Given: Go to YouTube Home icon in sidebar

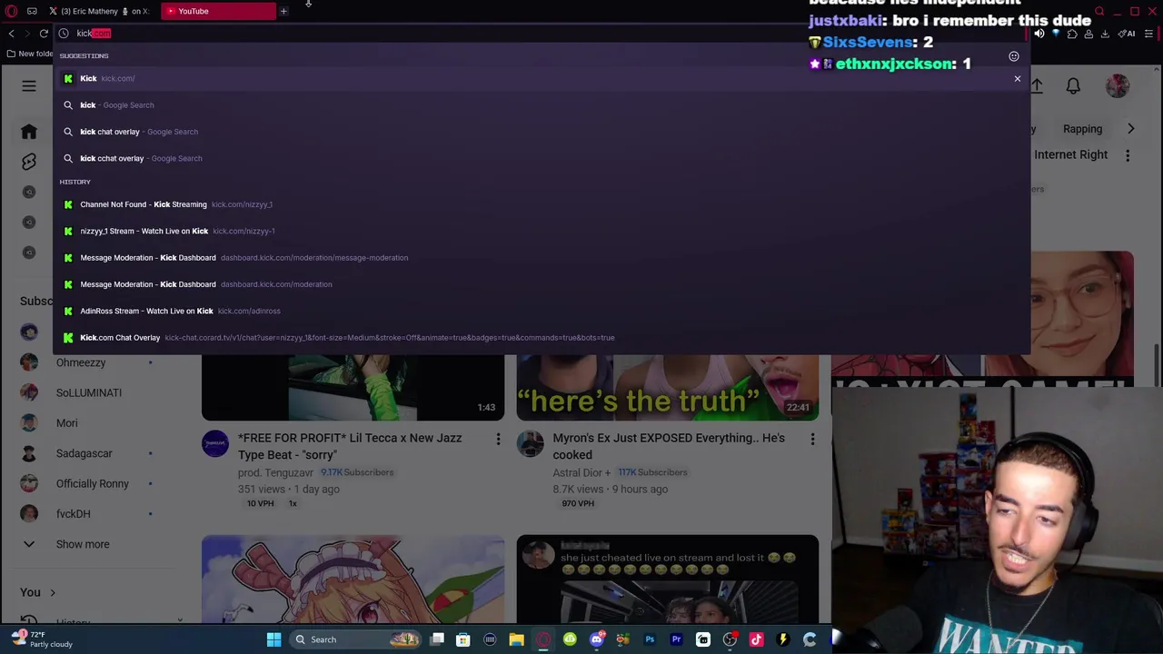Looking at the screenshot, I should [29, 132].
